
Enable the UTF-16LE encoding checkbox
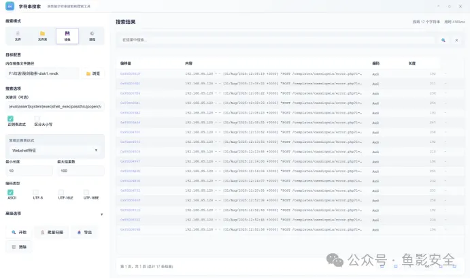[61, 192]
